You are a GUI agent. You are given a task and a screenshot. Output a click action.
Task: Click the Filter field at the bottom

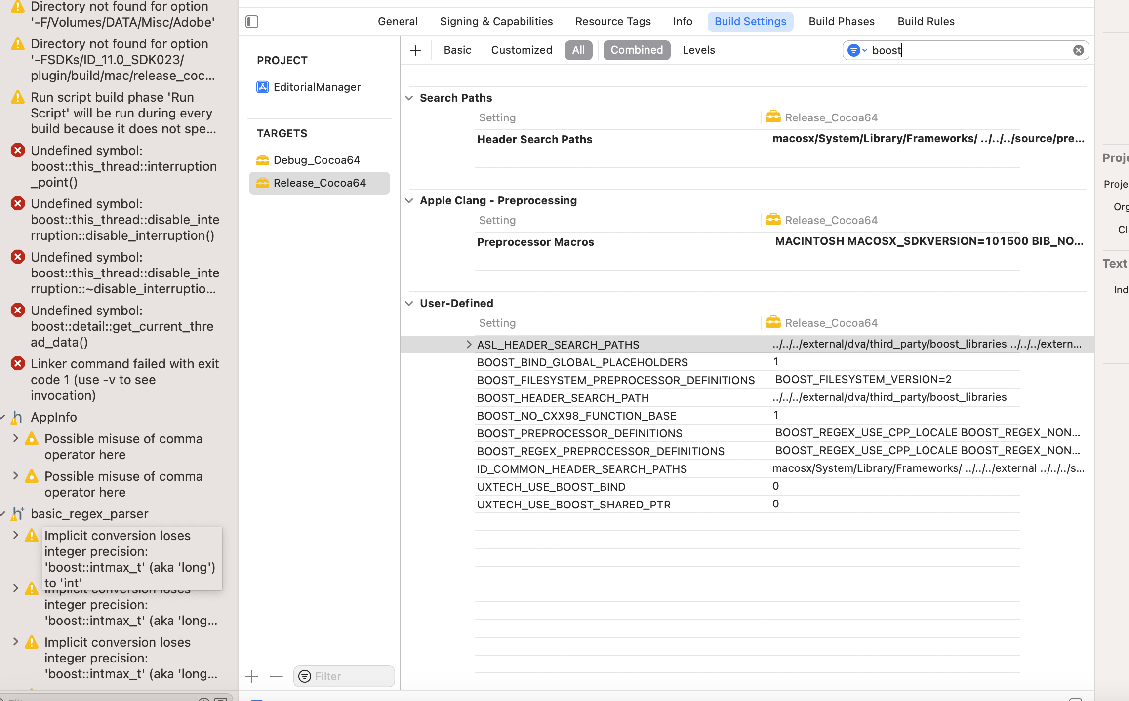[x=344, y=676]
